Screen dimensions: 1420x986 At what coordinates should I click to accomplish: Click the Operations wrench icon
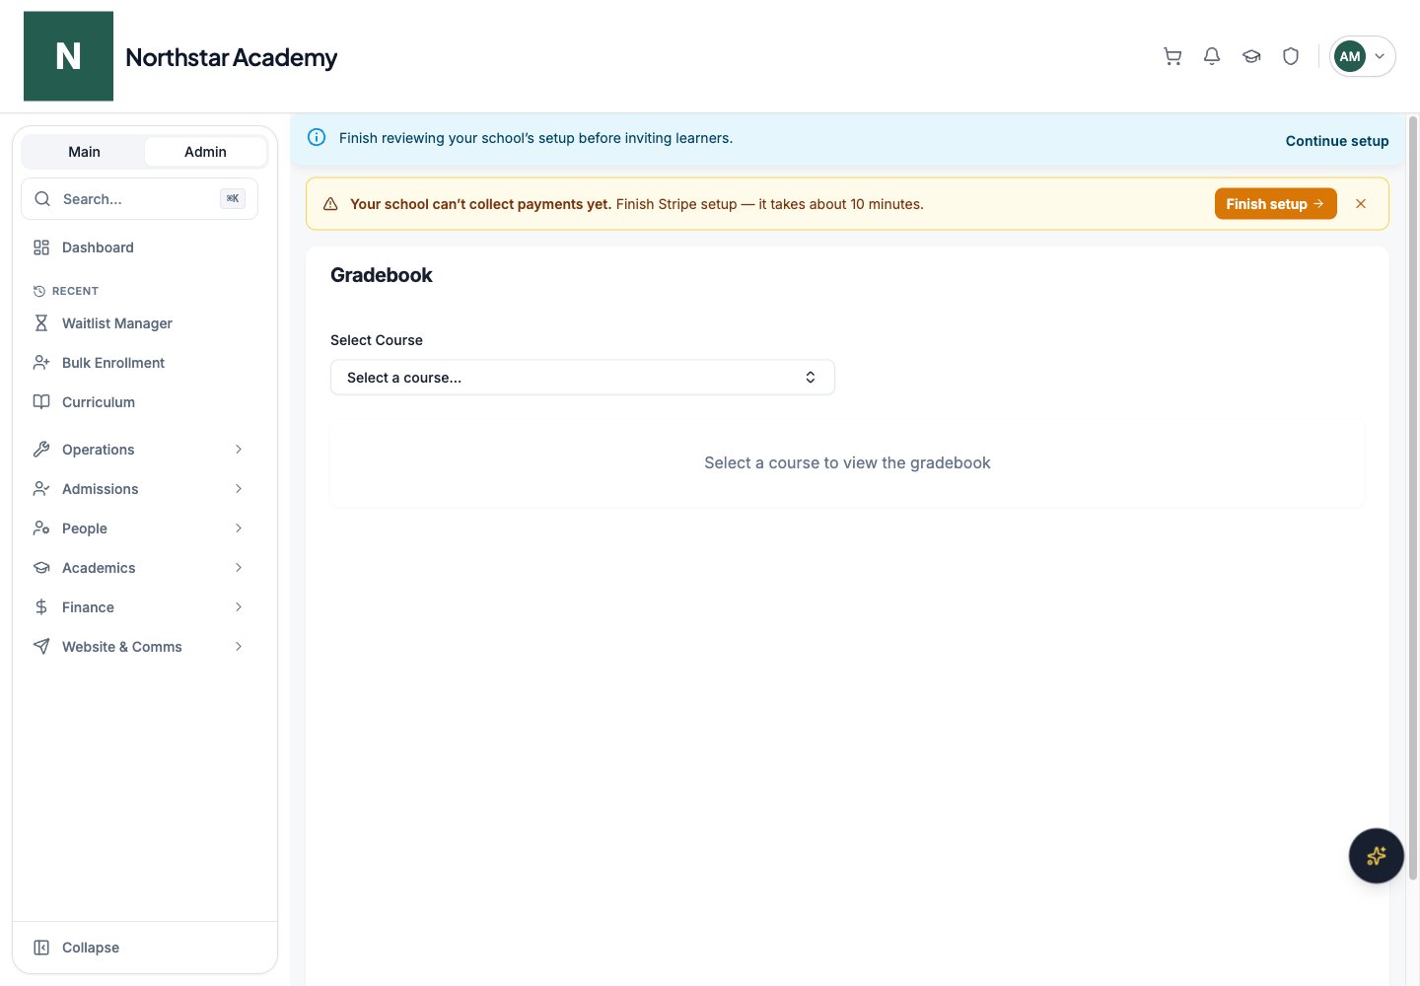point(41,450)
